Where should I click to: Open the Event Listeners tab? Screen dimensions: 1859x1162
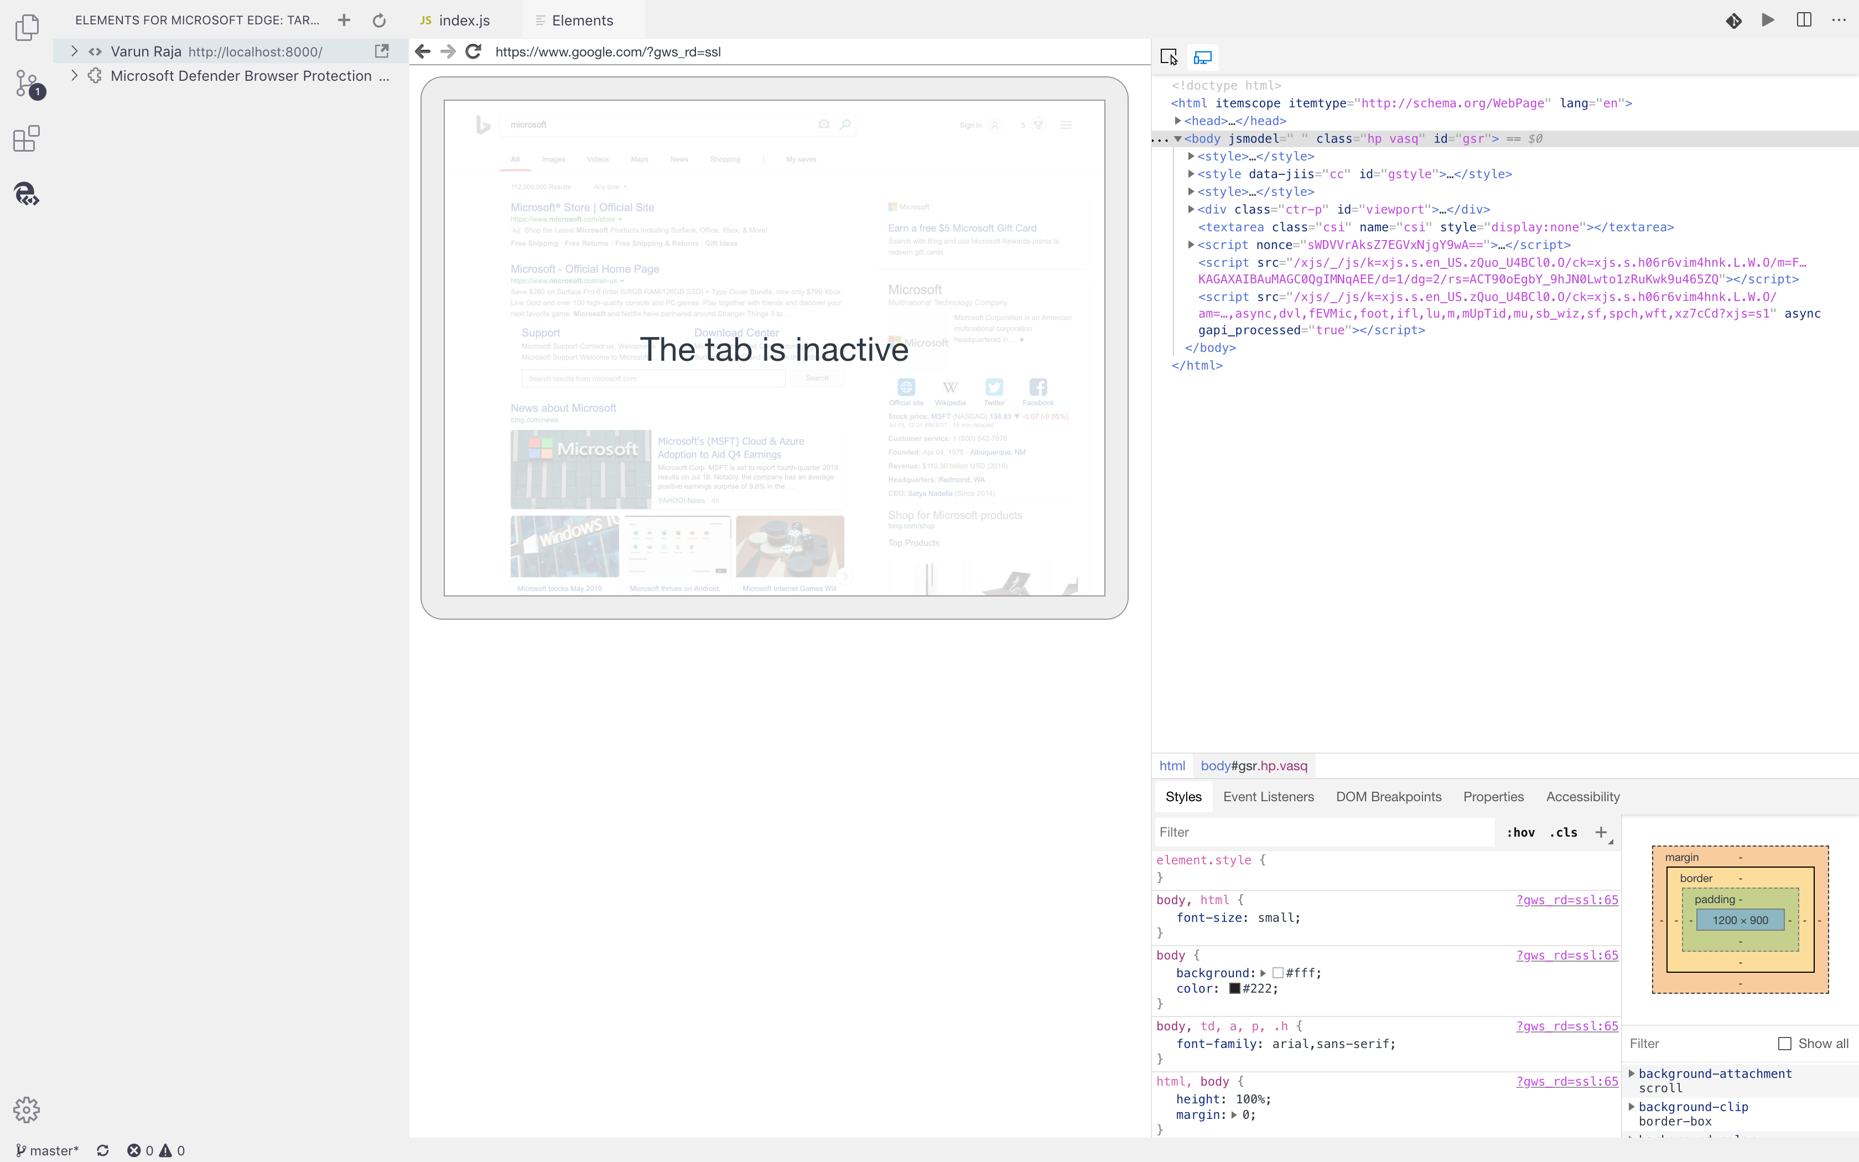(1268, 796)
